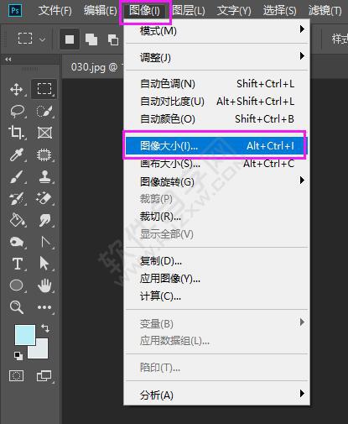The image size is (348, 424).
Task: Expand the 调整(J) submenu
Action: click(216, 57)
